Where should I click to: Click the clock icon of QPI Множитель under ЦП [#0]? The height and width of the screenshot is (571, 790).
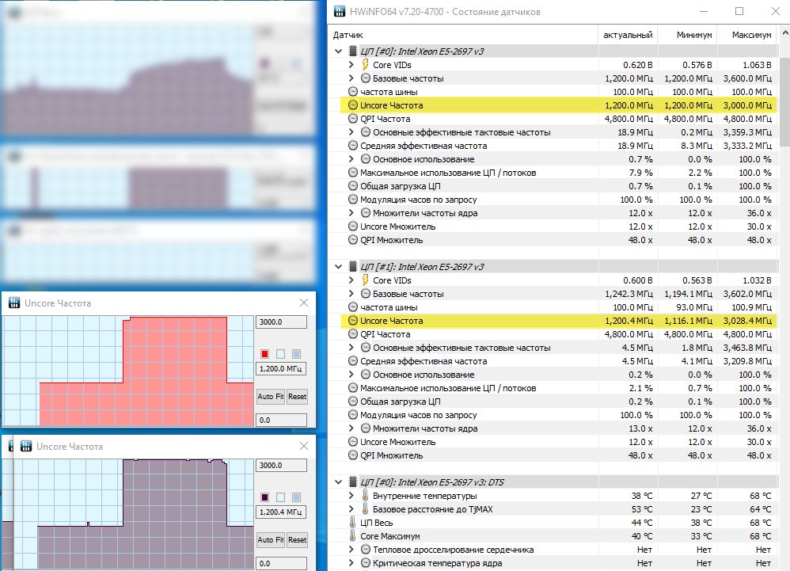pyautogui.click(x=353, y=240)
